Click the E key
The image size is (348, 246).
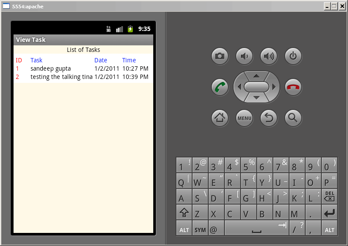tap(216, 181)
